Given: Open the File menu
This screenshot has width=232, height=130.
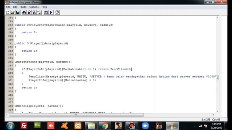Looking at the screenshot, I should pos(8,7).
